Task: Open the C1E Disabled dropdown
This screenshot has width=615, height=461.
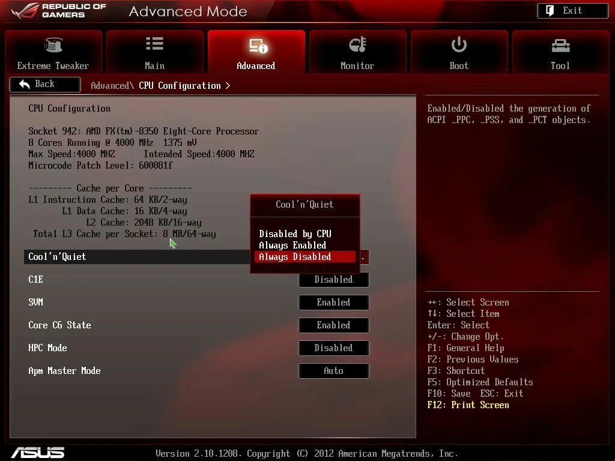Action: (x=334, y=280)
